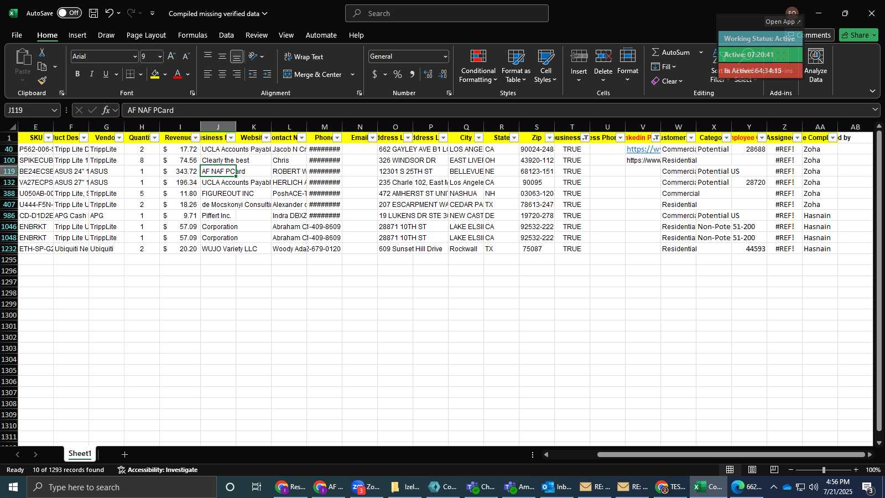Add a new sheet with plus icon

125,454
